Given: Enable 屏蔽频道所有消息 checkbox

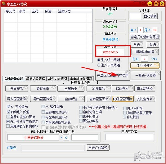Looking at the screenshot, I should (x=56, y=122).
